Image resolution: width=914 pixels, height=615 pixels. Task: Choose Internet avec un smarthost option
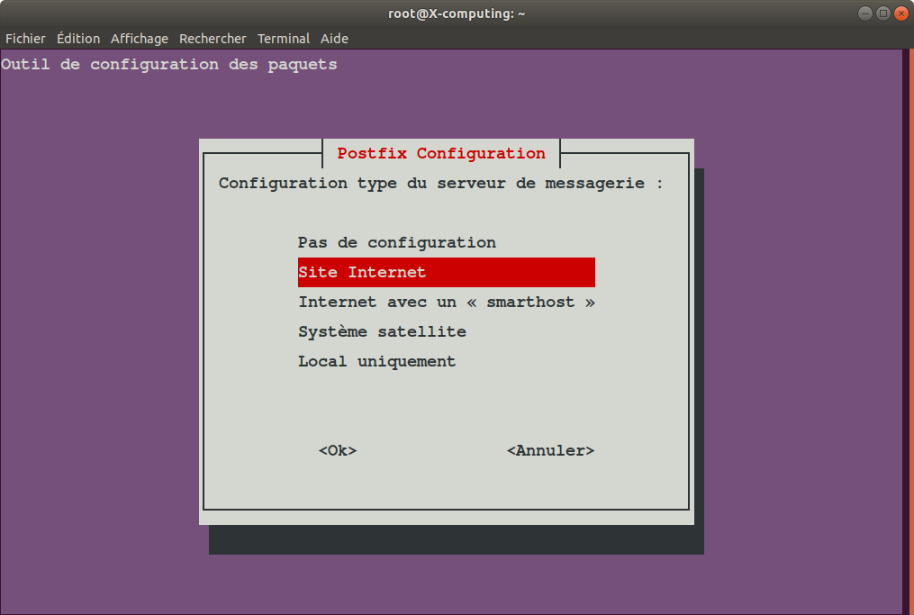coord(447,302)
